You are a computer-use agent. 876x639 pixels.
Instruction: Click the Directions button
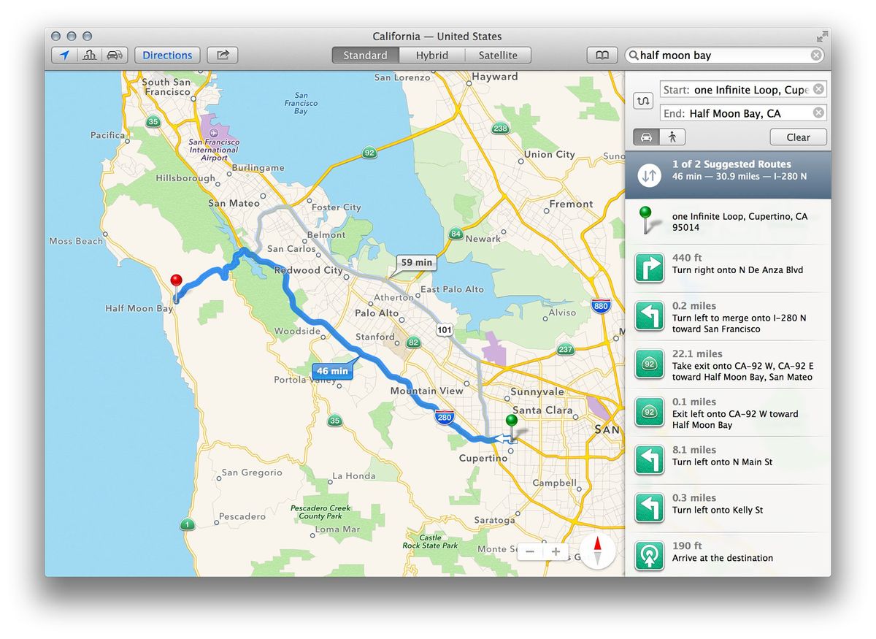pyautogui.click(x=166, y=55)
